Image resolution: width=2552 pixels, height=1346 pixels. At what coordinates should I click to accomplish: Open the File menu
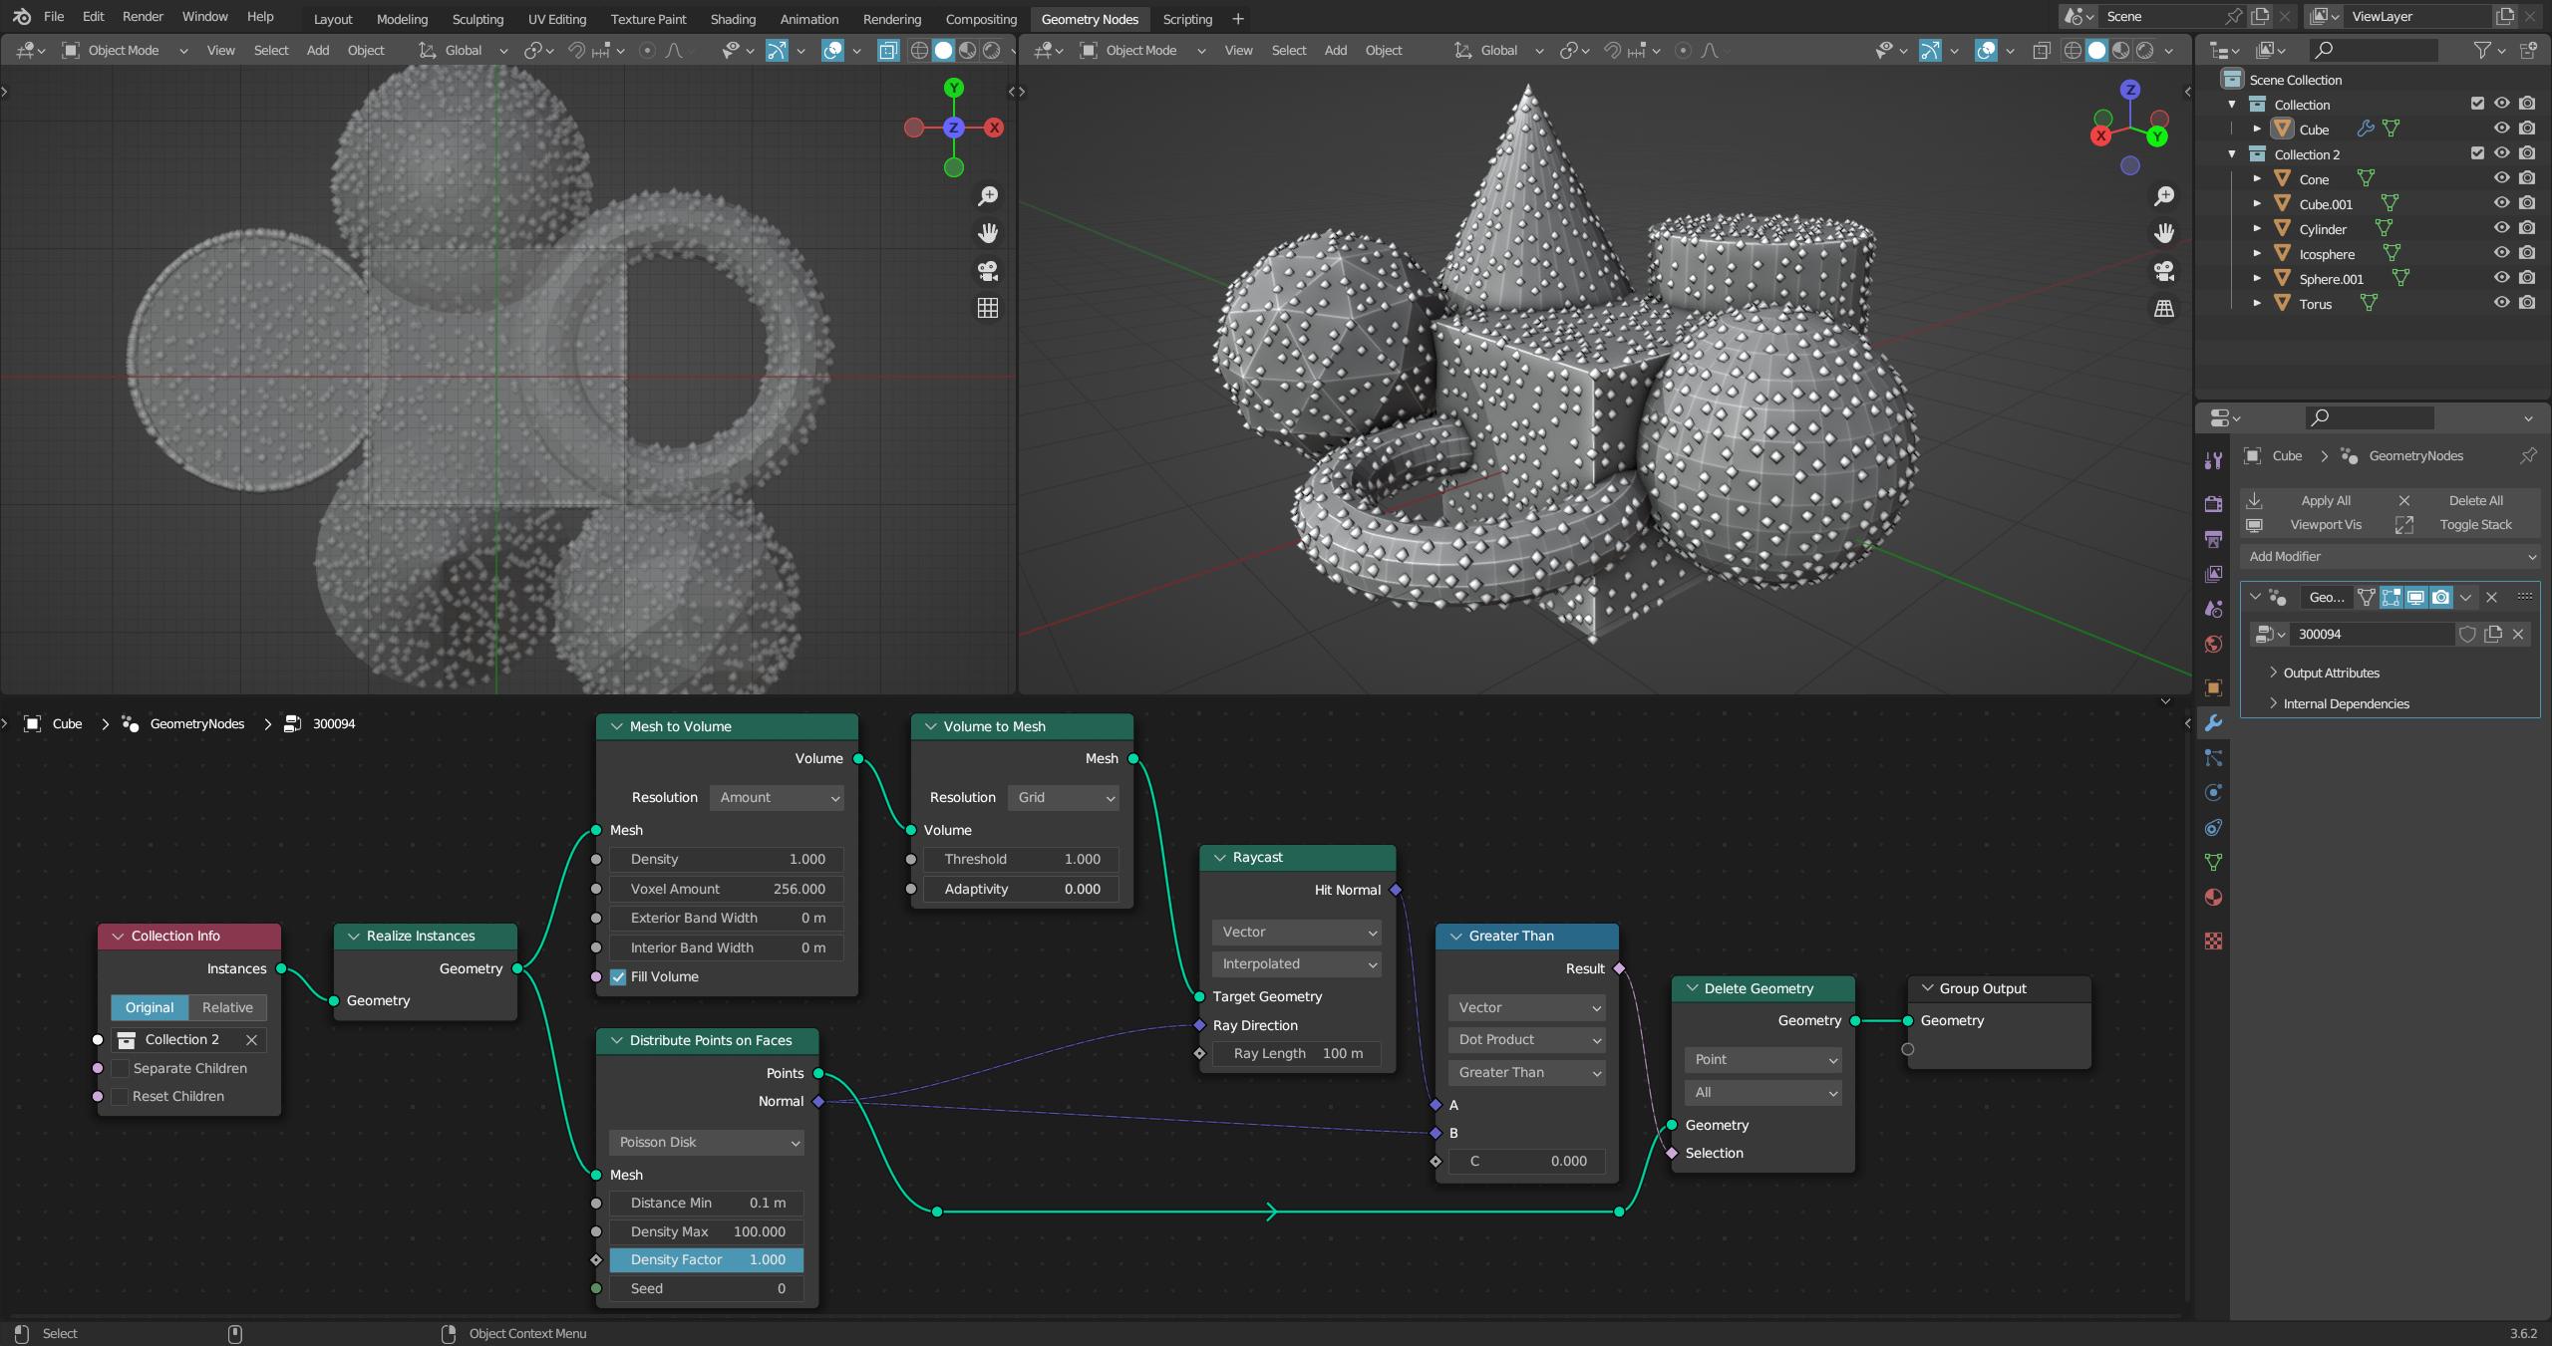(x=54, y=17)
